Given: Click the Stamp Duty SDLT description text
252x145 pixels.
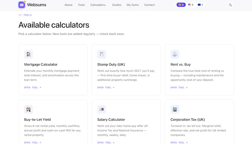Looking at the screenshot, I should (x=126, y=75).
